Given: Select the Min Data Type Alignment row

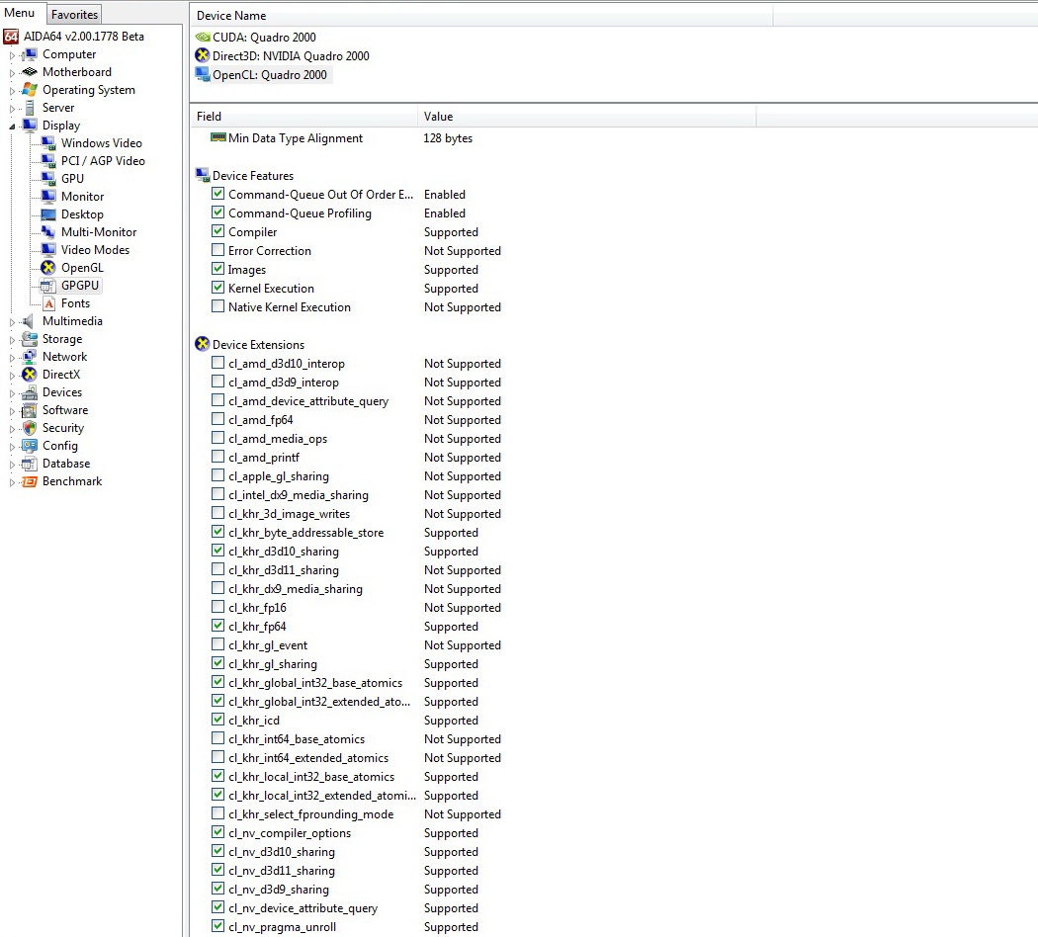Looking at the screenshot, I should 296,138.
